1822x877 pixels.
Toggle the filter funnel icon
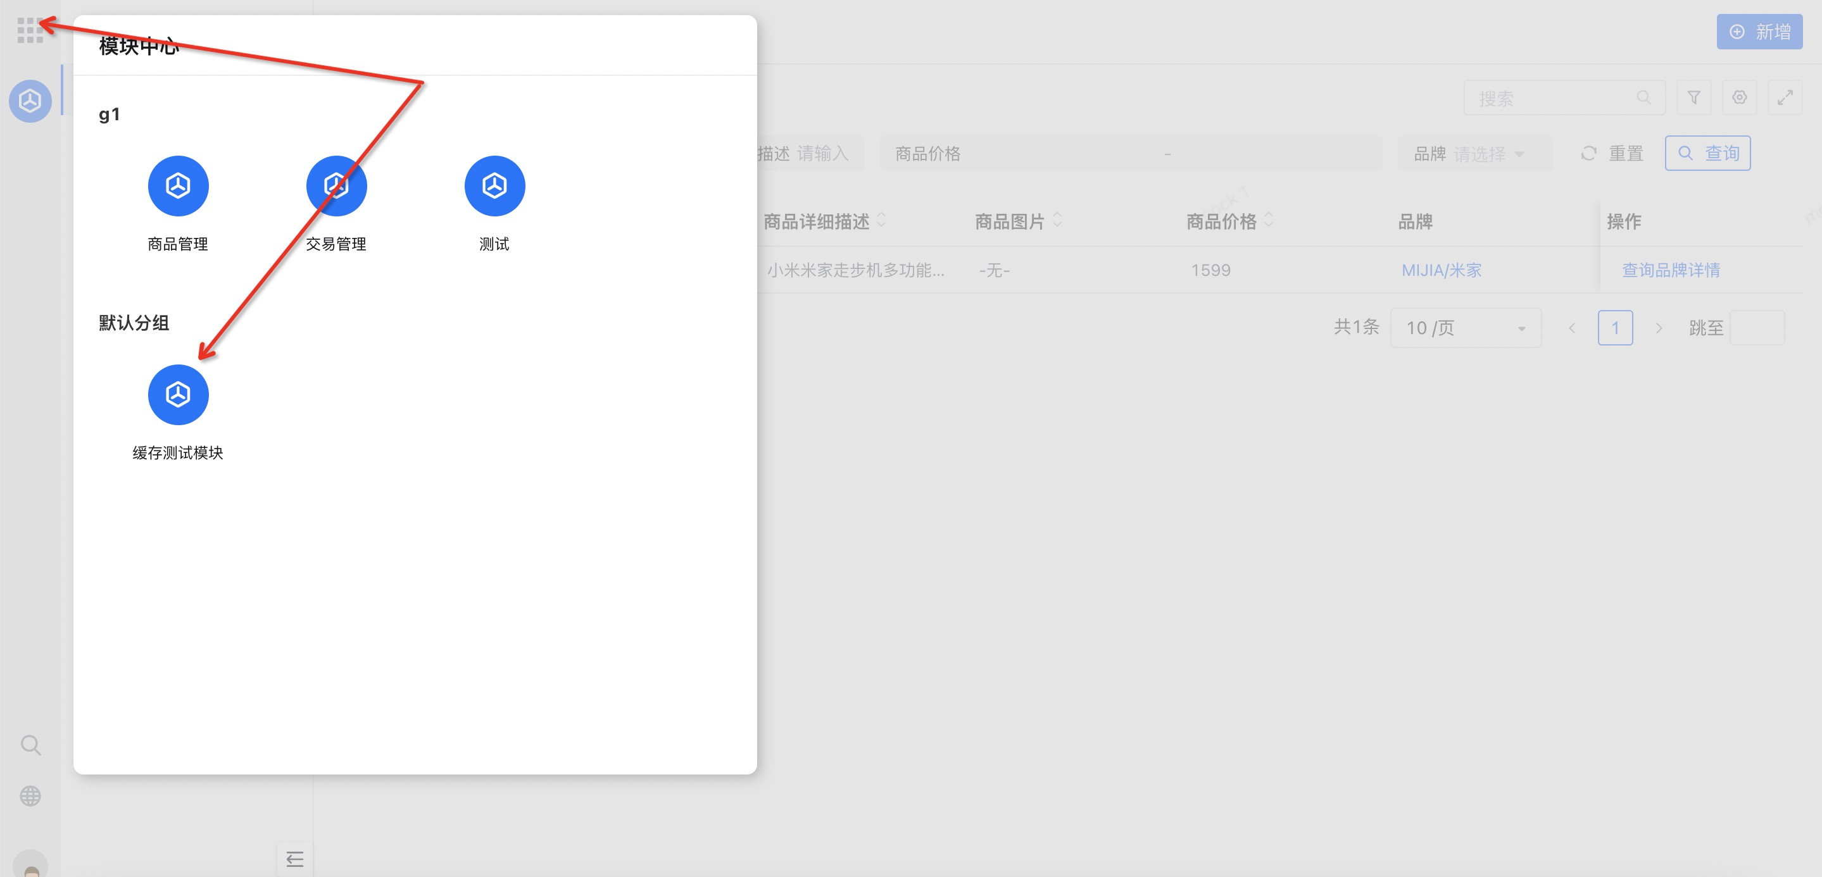(1694, 97)
